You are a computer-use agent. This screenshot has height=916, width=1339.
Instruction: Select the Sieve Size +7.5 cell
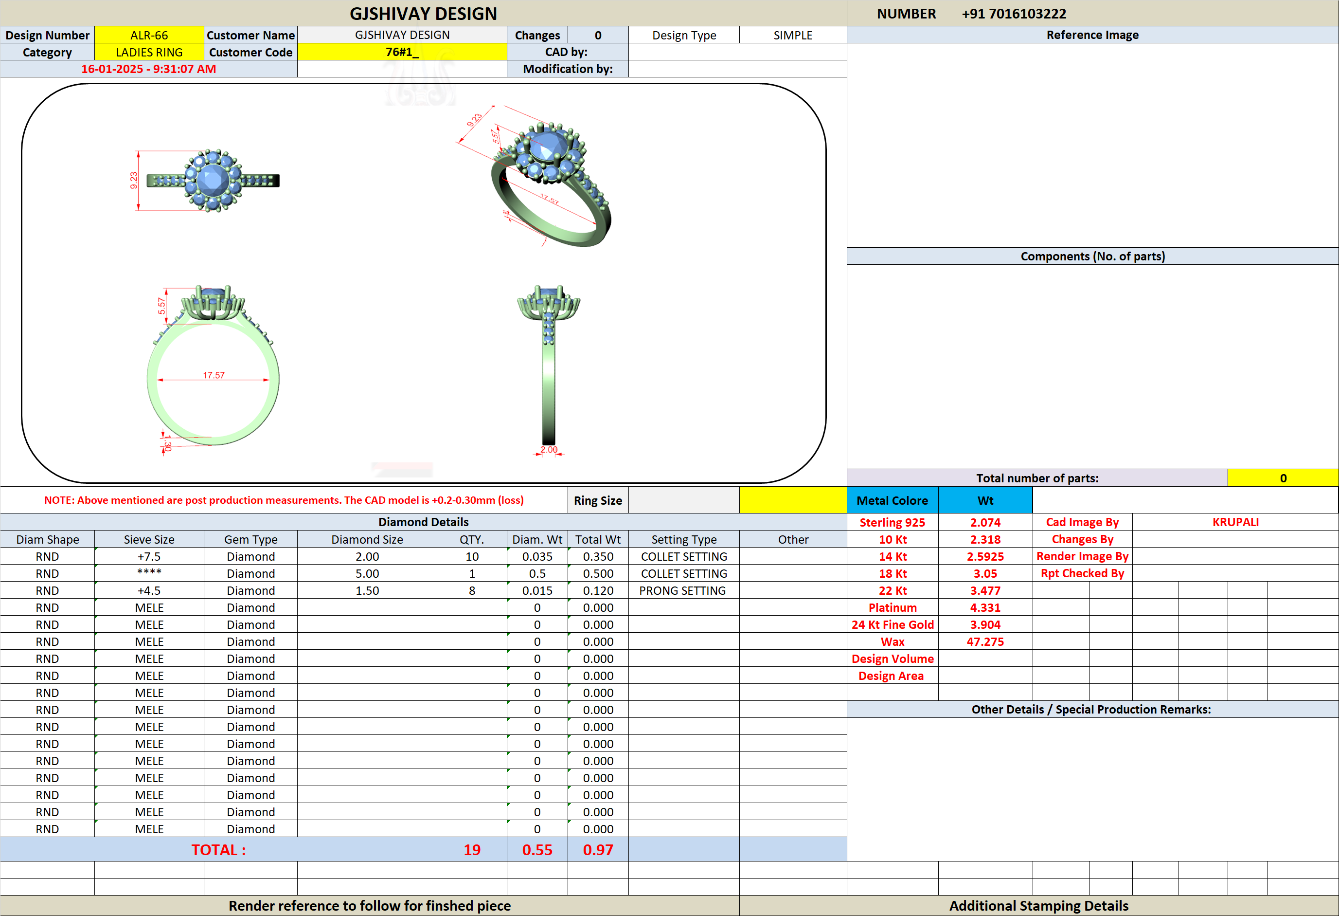click(149, 556)
